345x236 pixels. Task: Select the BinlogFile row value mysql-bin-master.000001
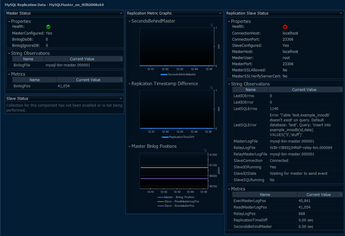(x=68, y=65)
